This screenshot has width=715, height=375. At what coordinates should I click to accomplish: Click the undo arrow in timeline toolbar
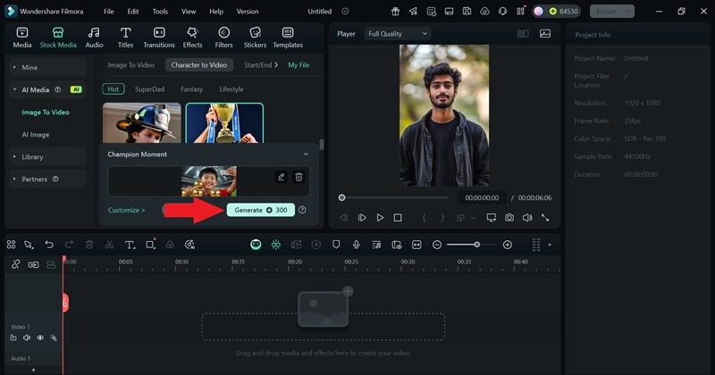[49, 245]
